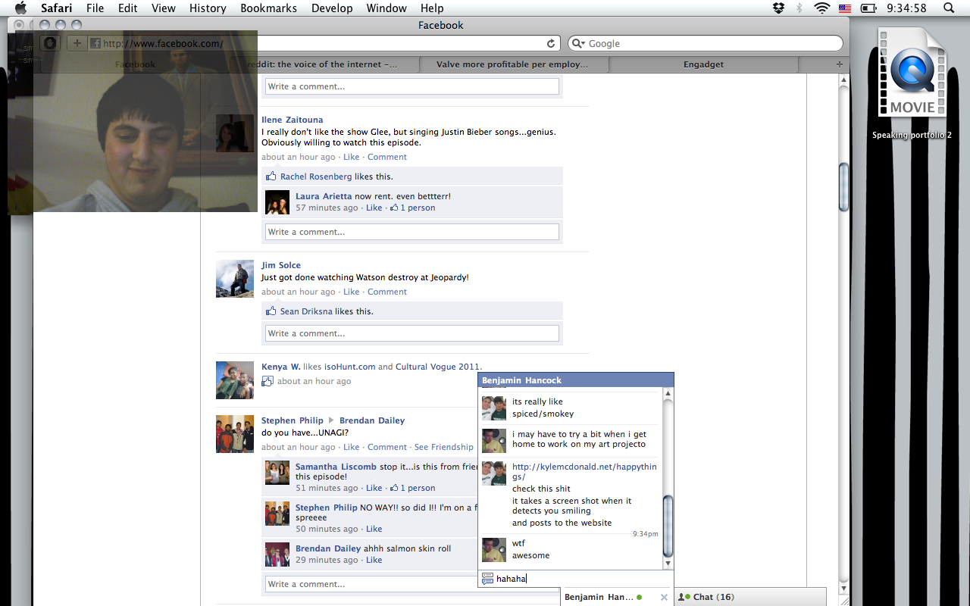Click the add bookmark plus button
This screenshot has width=970, height=606.
coord(77,43)
